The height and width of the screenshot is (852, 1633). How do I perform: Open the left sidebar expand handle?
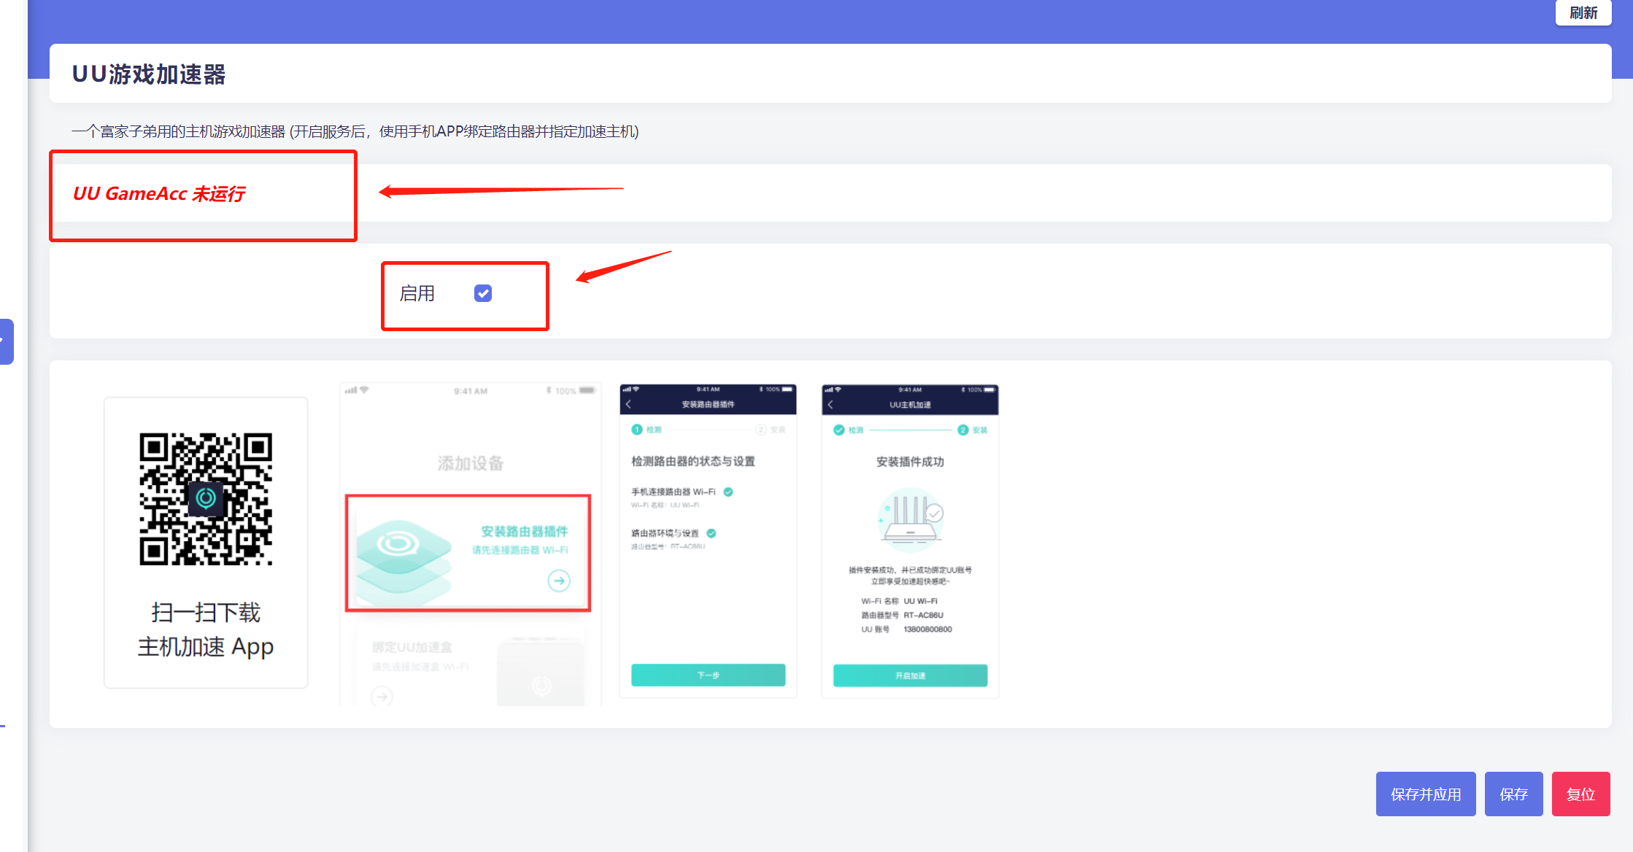[6, 341]
